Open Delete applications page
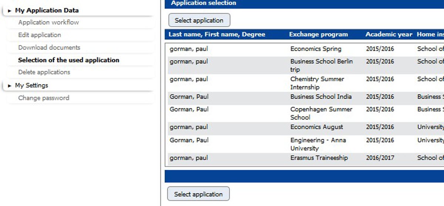This screenshot has width=444, height=206. point(44,72)
